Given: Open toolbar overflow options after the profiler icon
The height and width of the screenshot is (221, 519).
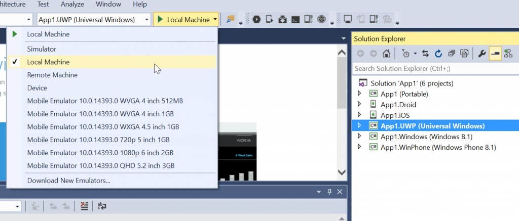Looking at the screenshot, I should pos(332,22).
